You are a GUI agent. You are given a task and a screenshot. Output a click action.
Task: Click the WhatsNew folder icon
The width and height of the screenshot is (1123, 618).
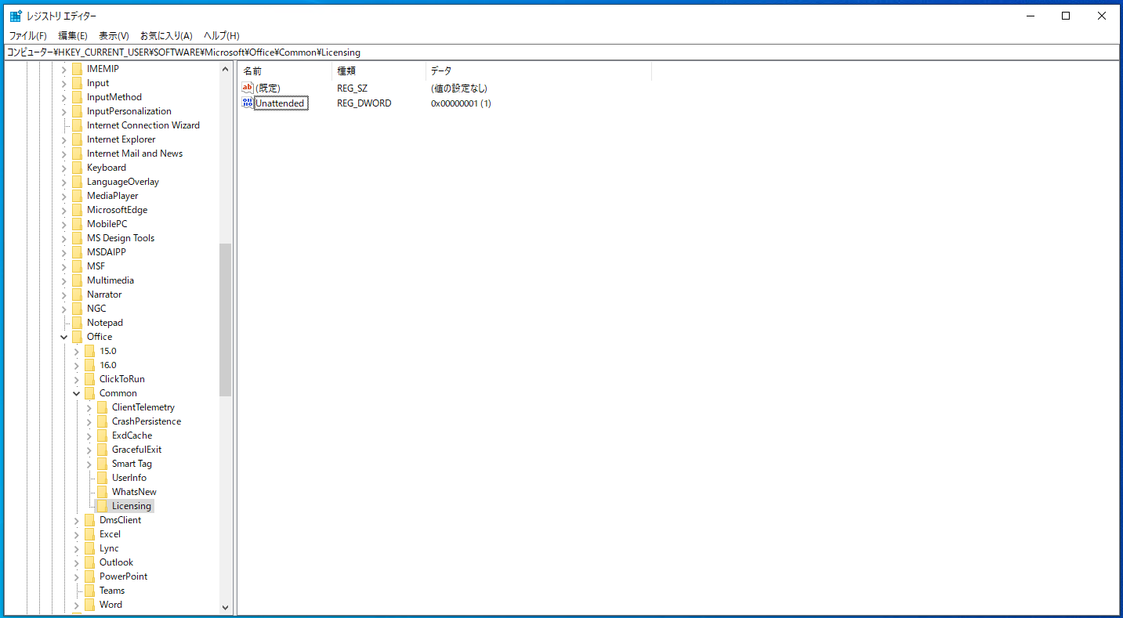103,492
